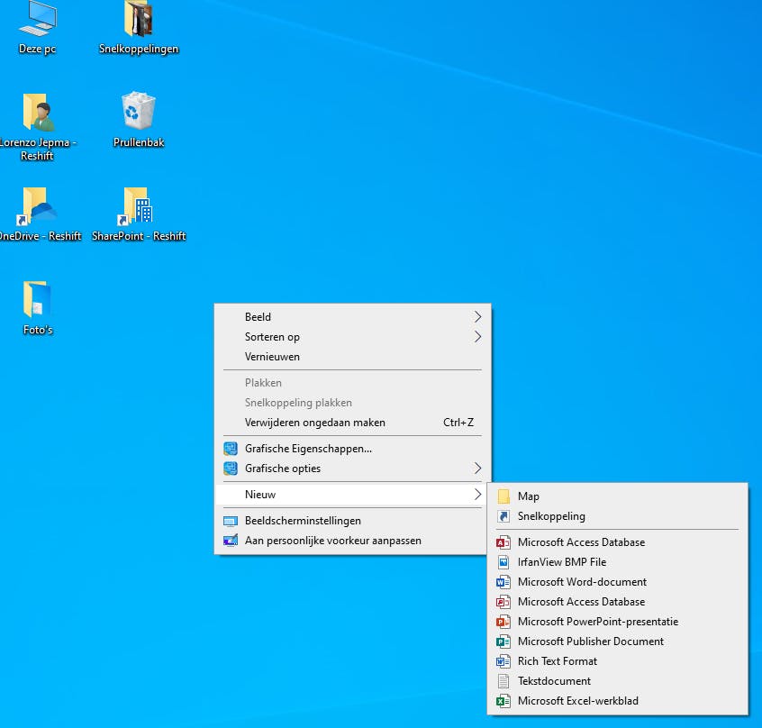Create a new Microsoft PowerPoint-presentatie
The height and width of the screenshot is (728, 762).
tap(597, 622)
